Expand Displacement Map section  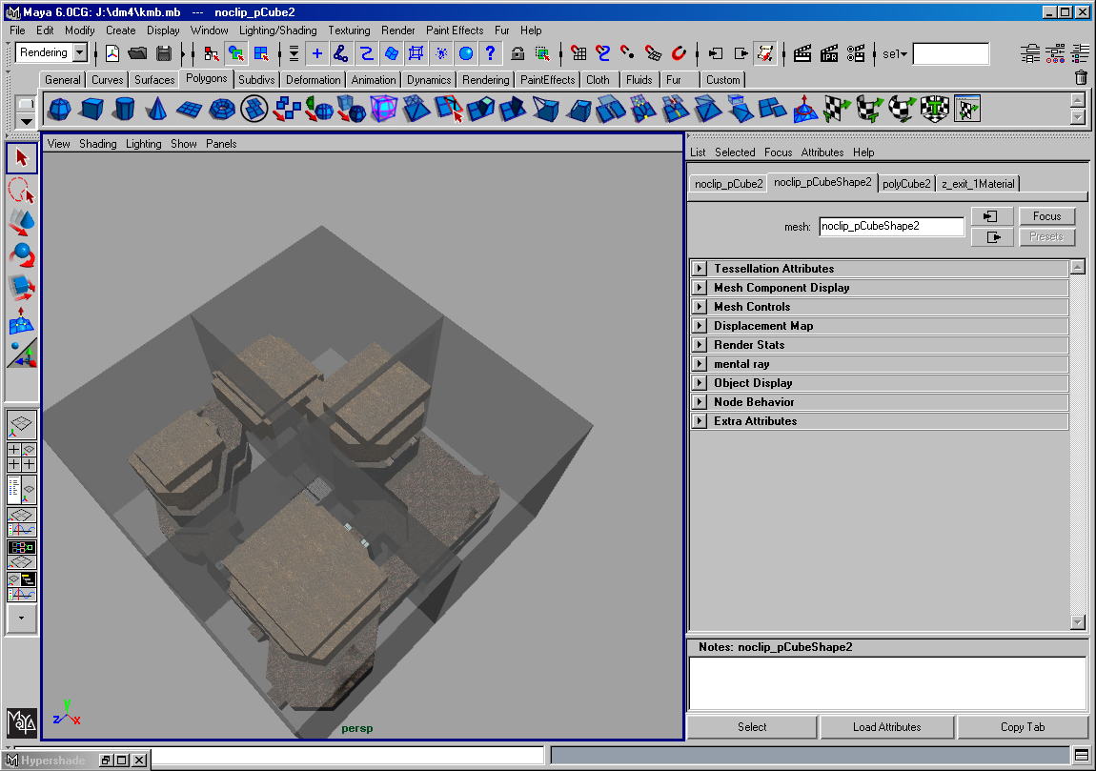point(699,326)
